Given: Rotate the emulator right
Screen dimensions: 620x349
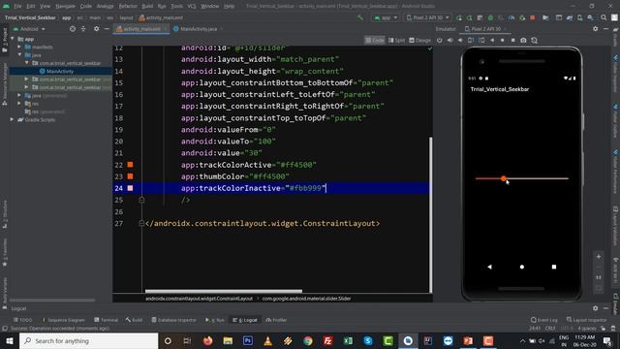Looking at the screenshot, I should 481,41.
